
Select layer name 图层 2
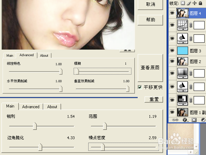(x=195, y=62)
